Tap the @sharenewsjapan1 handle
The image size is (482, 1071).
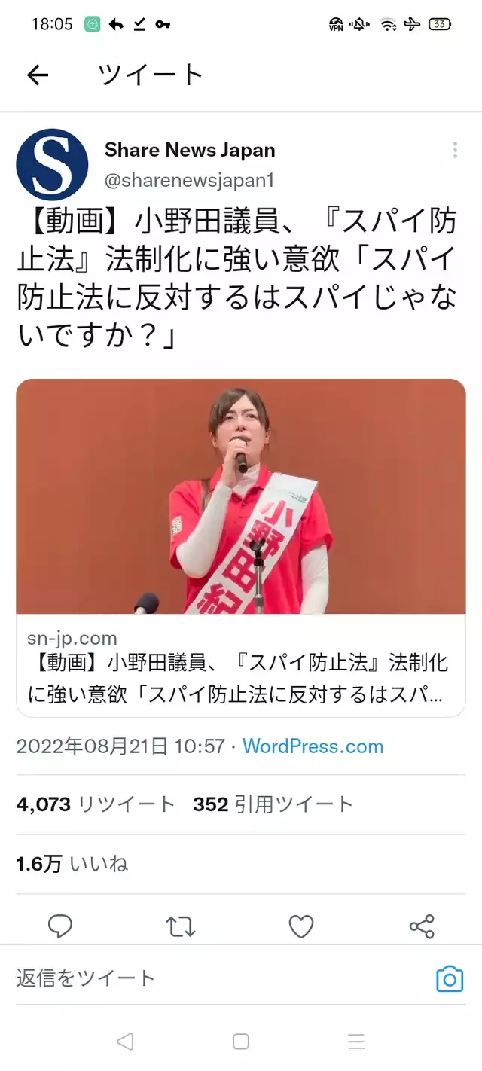point(189,181)
